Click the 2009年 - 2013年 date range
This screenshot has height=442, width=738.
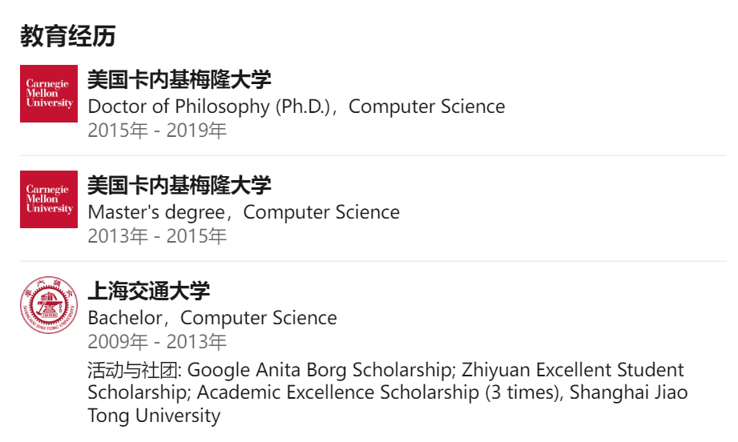point(157,342)
